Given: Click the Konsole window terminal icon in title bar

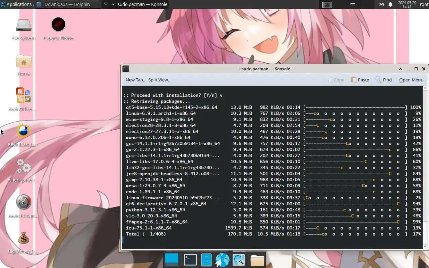Looking at the screenshot, I should 126,69.
